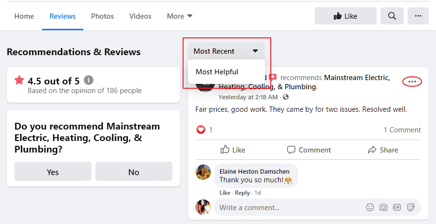Like Elaine's "Thank you so much!" comment
Image resolution: width=436 pixels, height=224 pixels.
tap(225, 193)
